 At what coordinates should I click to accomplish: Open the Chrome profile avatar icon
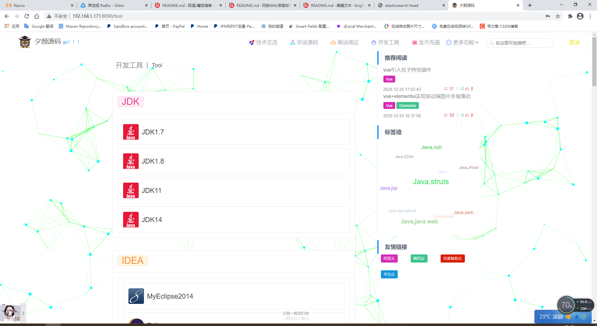click(x=580, y=16)
